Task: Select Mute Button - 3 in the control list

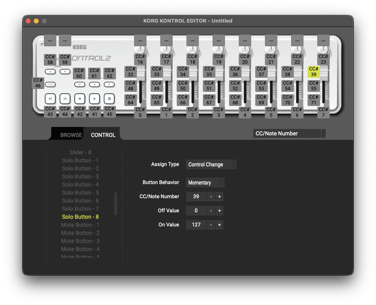Action: [x=80, y=241]
